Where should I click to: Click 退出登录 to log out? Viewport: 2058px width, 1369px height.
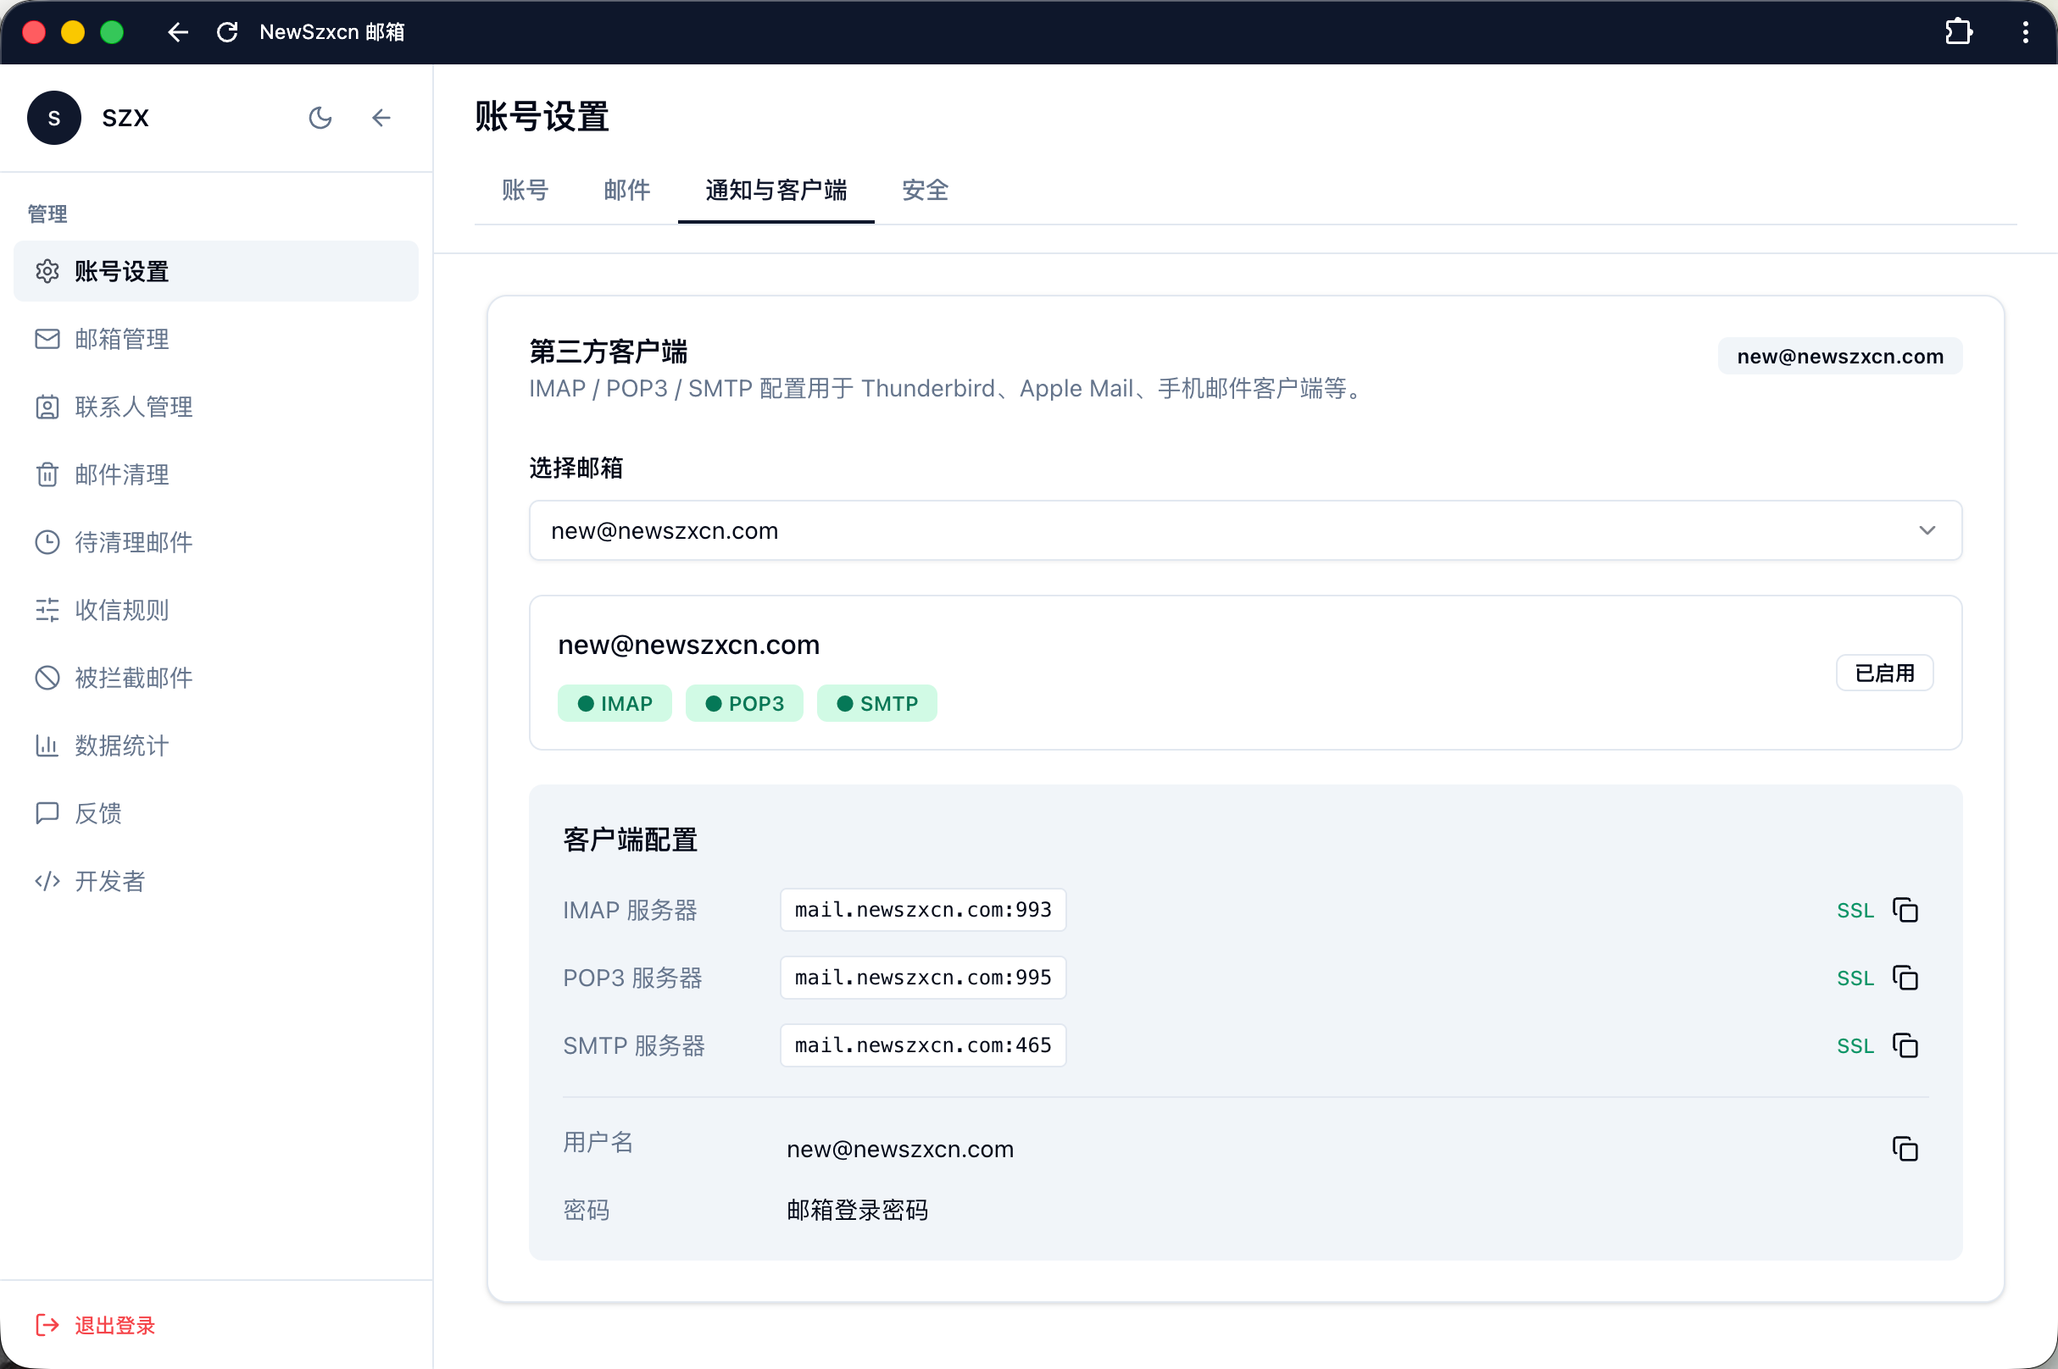[114, 1324]
